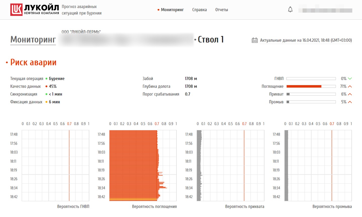Click the red up arrow next to Прихват 6%
The image size is (362, 217).
[350, 94]
